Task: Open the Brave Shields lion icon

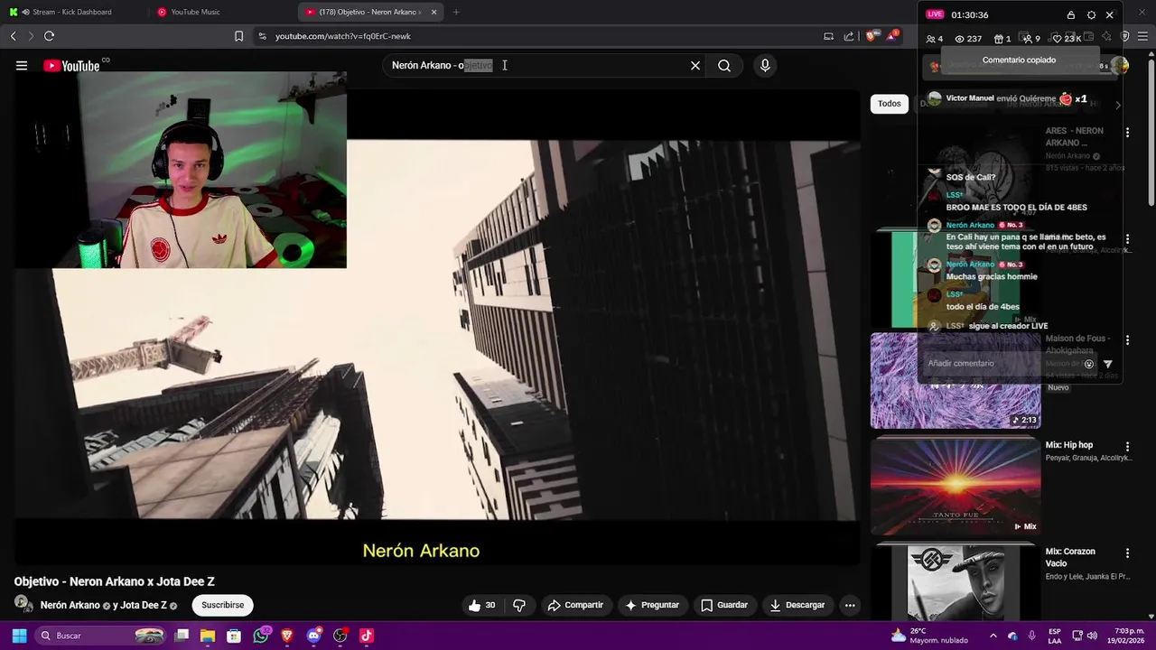Action: click(872, 36)
